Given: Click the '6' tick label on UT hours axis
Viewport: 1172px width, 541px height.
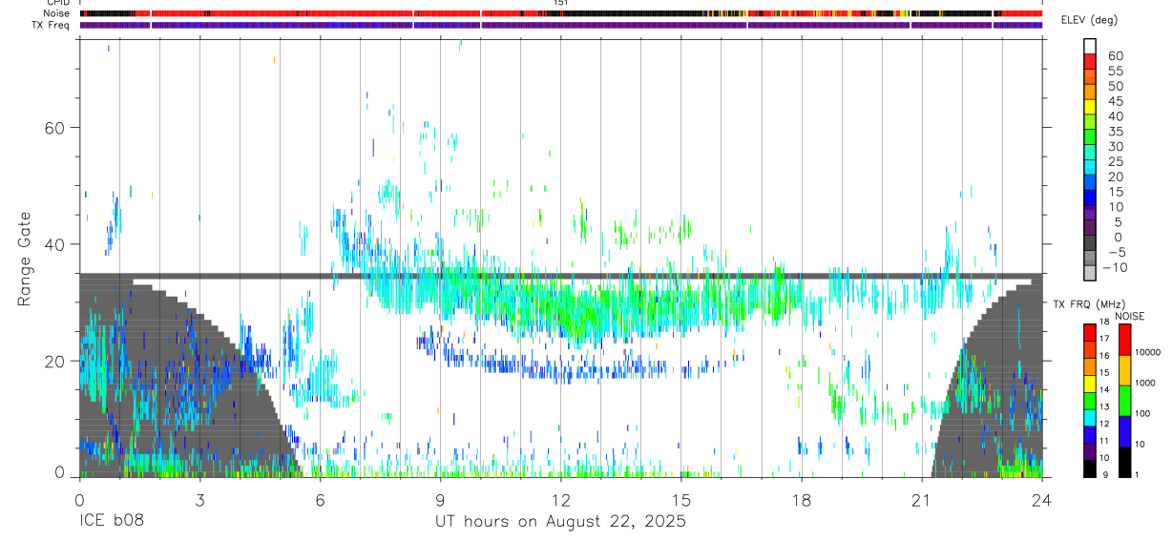Looking at the screenshot, I should pyautogui.click(x=320, y=500).
